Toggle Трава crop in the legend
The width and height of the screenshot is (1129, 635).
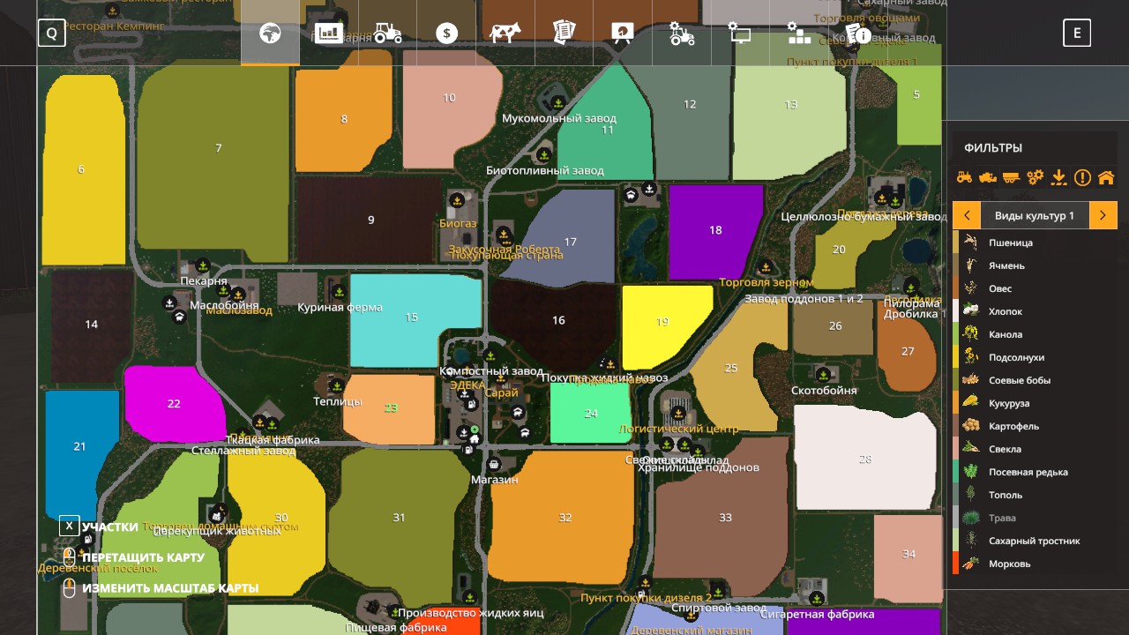pyautogui.click(x=1002, y=518)
